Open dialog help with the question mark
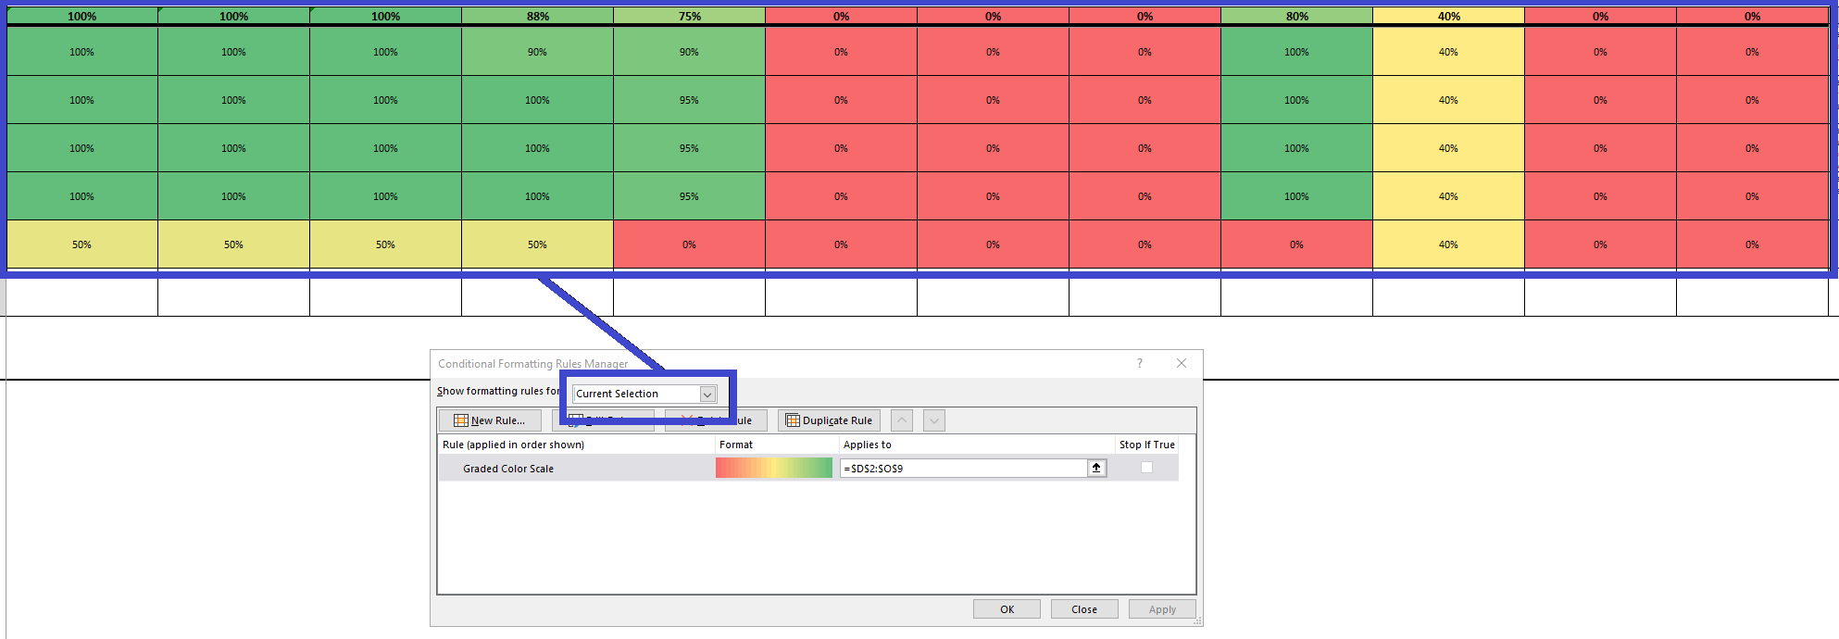Viewport: 1839px width, 639px height. coord(1140,363)
